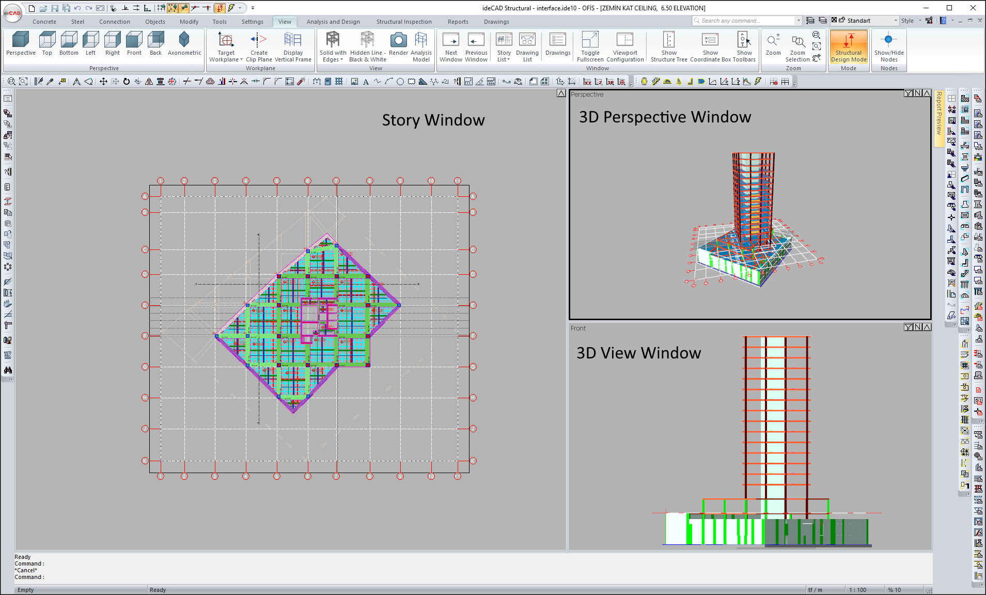Switch to the Concrete tab
The height and width of the screenshot is (595, 986).
pos(44,22)
